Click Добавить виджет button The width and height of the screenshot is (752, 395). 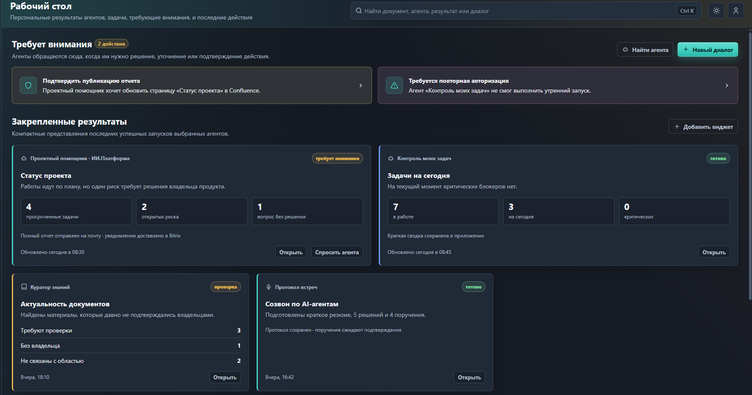tap(703, 127)
